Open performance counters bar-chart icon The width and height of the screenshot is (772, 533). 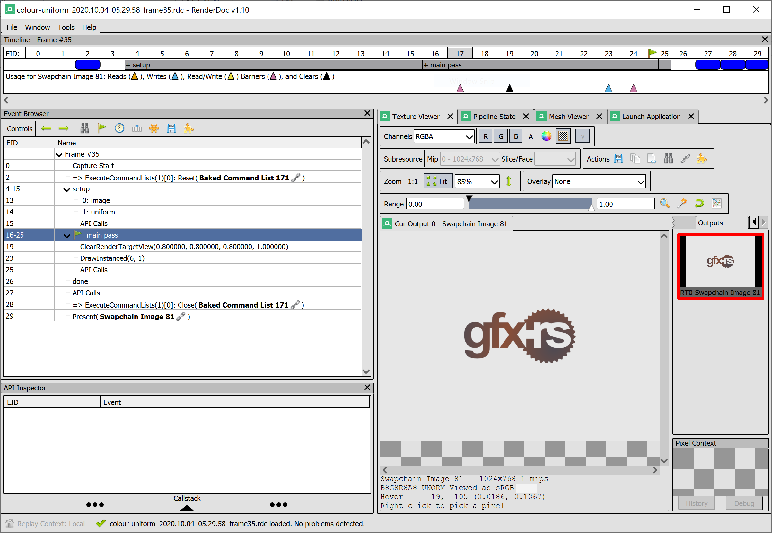(137, 128)
